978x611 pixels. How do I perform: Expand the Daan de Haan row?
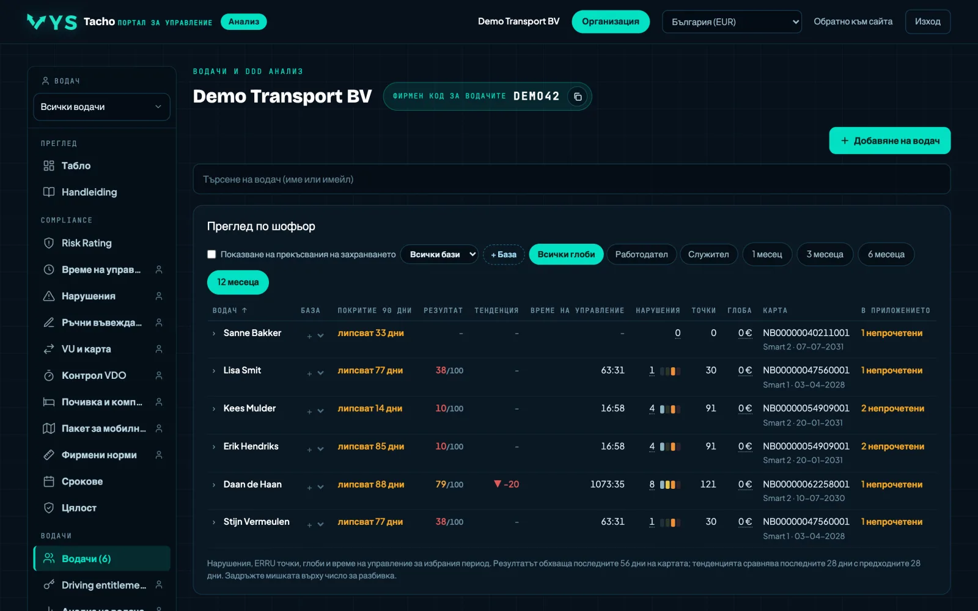pyautogui.click(x=214, y=485)
